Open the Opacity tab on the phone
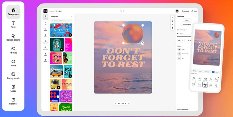The height and width of the screenshot is (117, 233). point(206,72)
